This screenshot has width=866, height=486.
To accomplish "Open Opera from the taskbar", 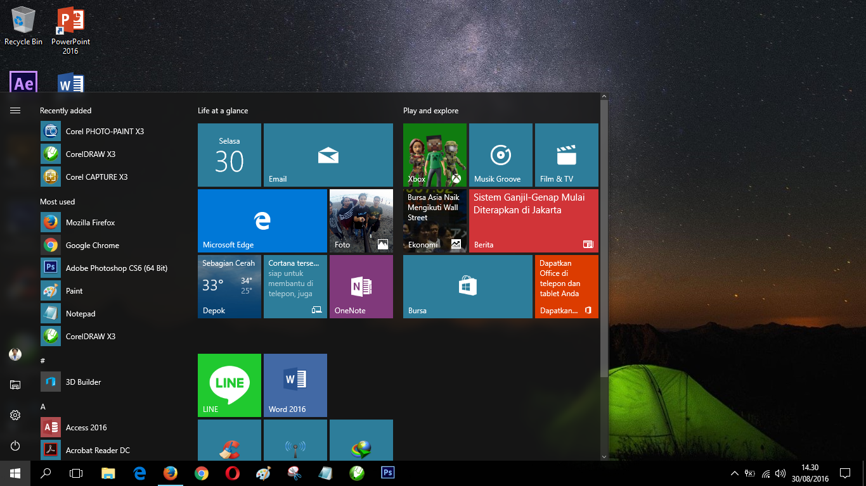I will [232, 473].
